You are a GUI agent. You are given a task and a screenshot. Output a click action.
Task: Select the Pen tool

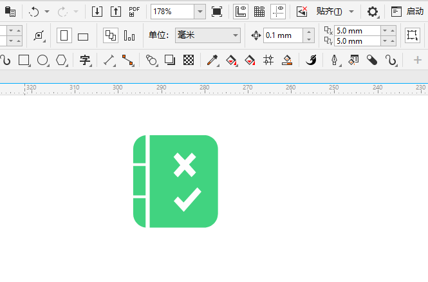point(335,60)
